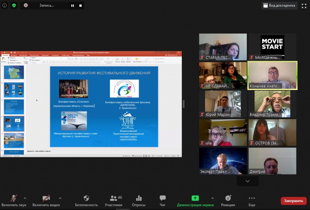Click the green encryption shield icon

tap(14, 5)
